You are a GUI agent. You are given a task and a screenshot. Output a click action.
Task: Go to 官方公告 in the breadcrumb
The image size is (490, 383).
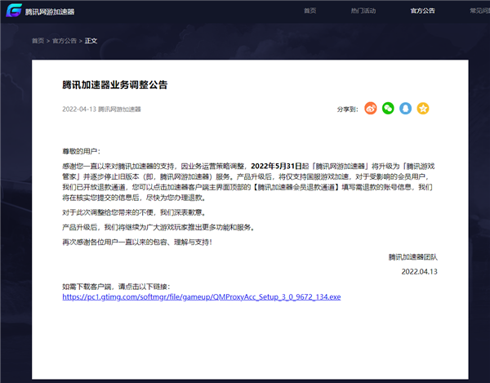point(65,41)
